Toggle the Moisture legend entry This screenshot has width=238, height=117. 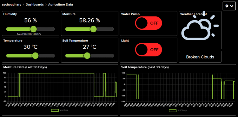(x=60, y=110)
